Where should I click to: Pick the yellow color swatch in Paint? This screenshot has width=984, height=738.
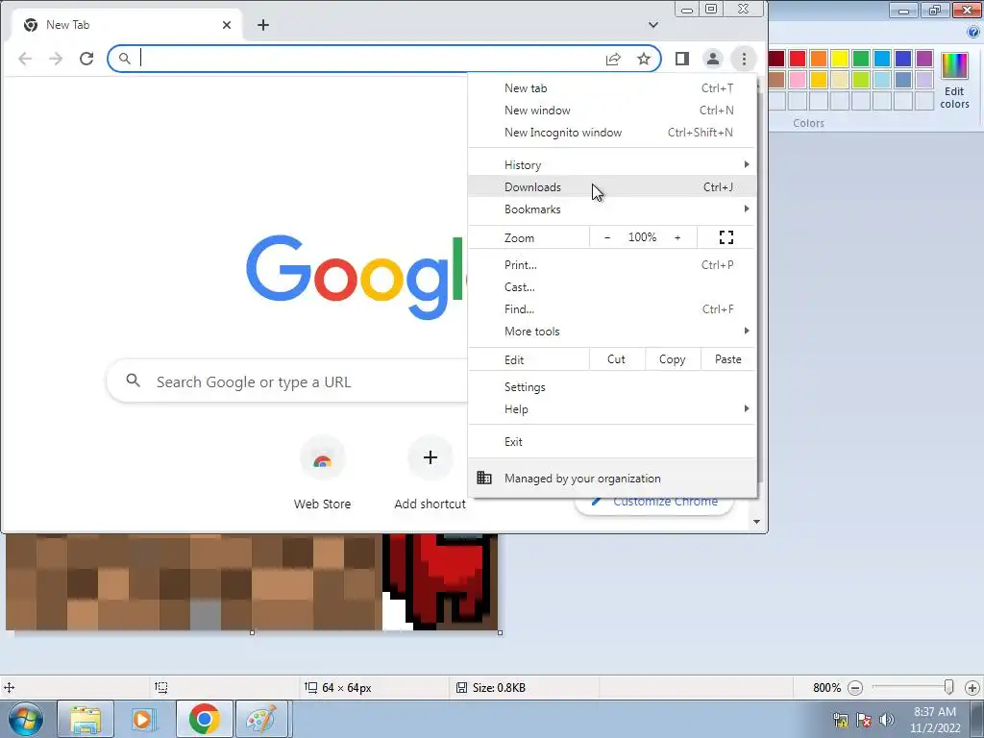pos(840,59)
